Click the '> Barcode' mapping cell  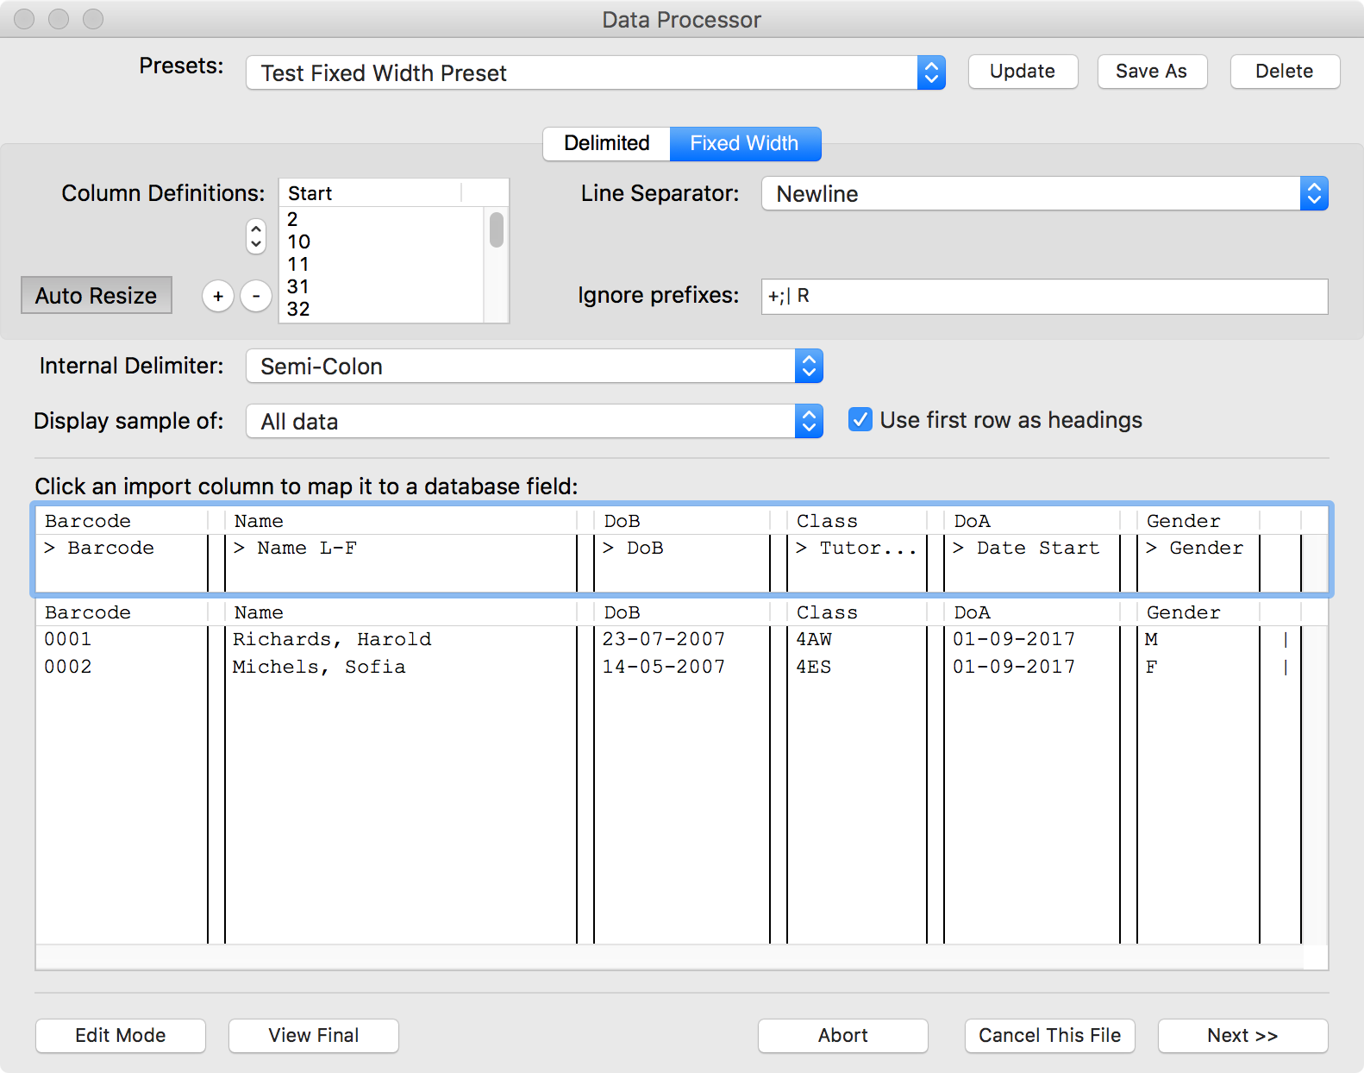tap(122, 548)
